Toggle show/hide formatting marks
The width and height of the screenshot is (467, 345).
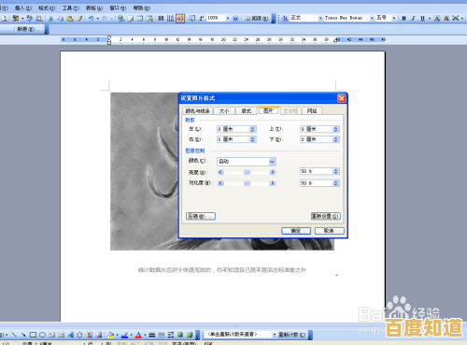point(202,19)
